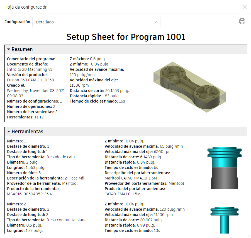Click Diámetro 0.5 pulg. for tool 2
Viewport: 251px width, 238px height.
25,225
